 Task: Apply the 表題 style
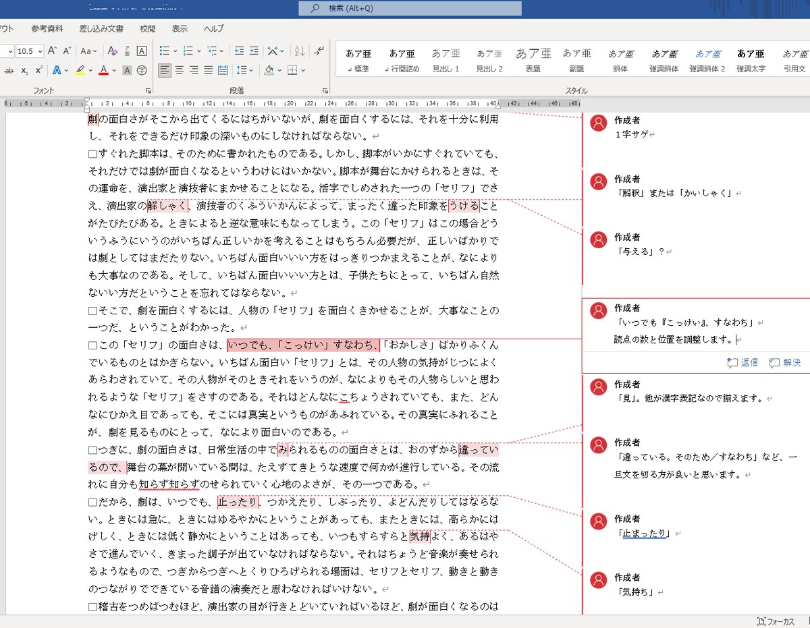[x=533, y=61]
